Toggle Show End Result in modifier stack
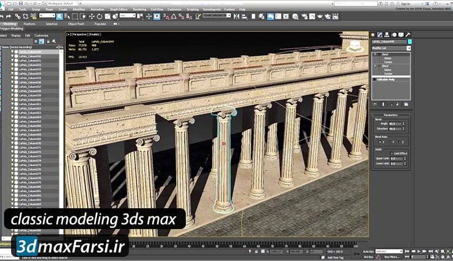 pos(383,104)
